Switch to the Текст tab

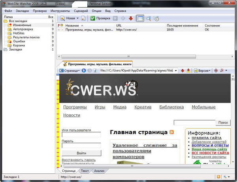point(85,171)
